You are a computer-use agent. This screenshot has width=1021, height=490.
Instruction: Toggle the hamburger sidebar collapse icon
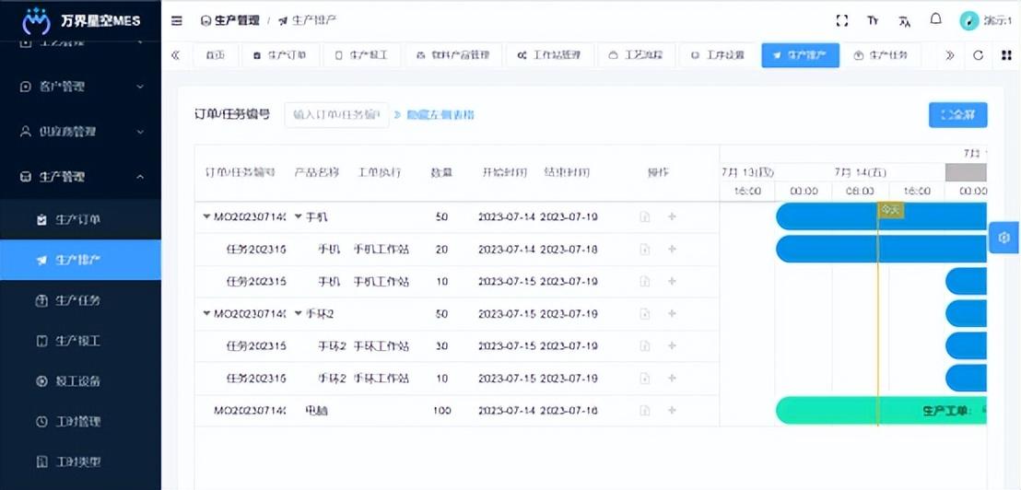pos(176,21)
